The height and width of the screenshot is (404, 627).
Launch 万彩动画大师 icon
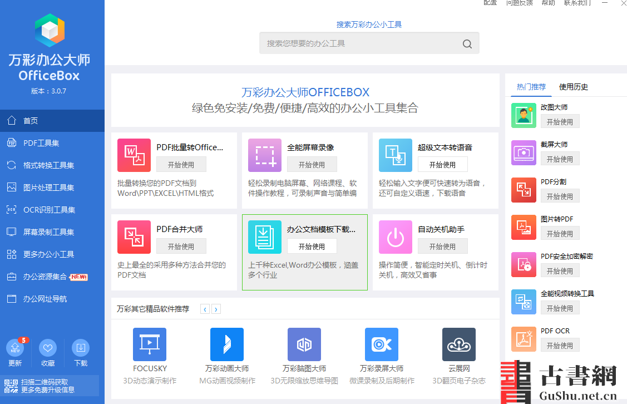227,344
